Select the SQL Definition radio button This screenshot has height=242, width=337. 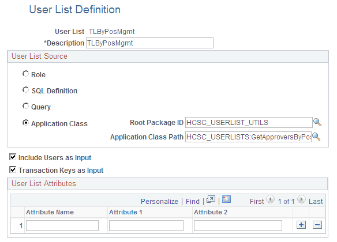(x=25, y=90)
